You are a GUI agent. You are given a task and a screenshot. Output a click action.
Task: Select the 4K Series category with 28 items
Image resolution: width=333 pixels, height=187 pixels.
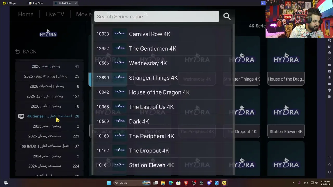click(x=49, y=116)
